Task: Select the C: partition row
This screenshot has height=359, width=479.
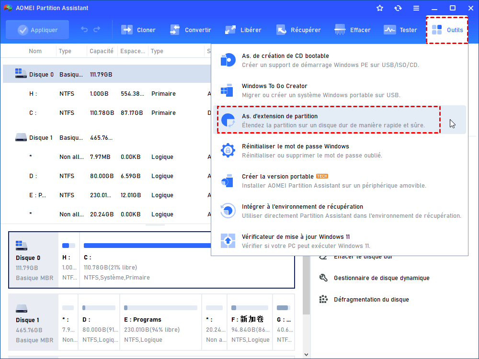Action: pos(107,112)
